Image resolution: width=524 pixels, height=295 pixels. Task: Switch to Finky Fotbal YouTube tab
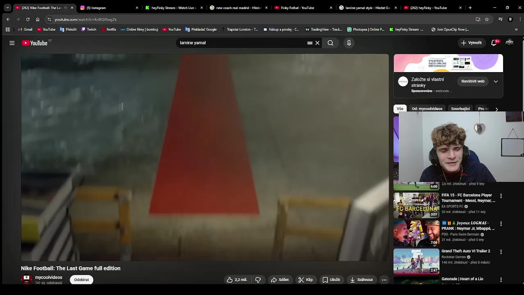303,8
